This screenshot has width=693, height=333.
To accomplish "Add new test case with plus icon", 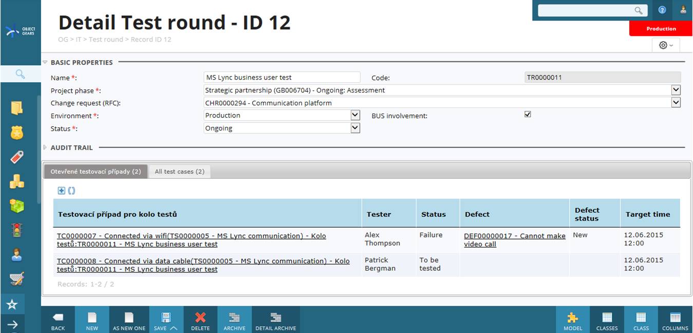I will pyautogui.click(x=61, y=191).
